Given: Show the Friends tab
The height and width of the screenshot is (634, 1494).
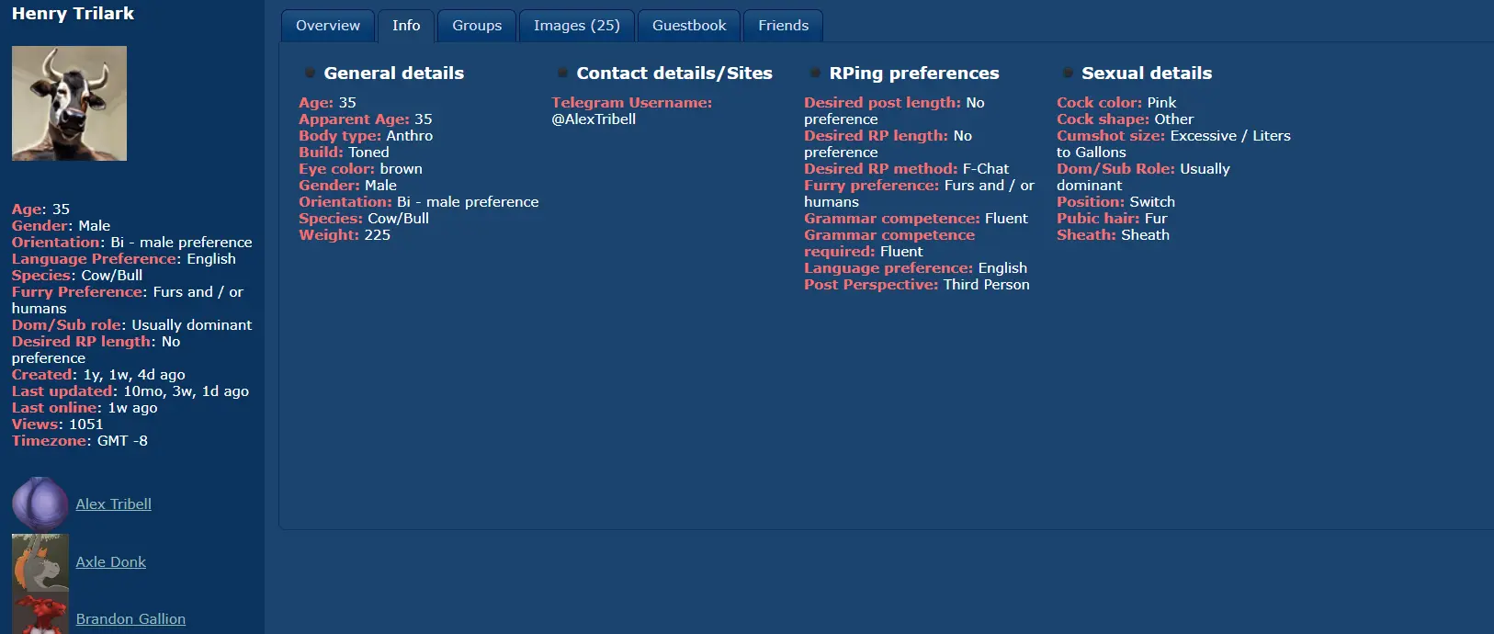Looking at the screenshot, I should (784, 26).
